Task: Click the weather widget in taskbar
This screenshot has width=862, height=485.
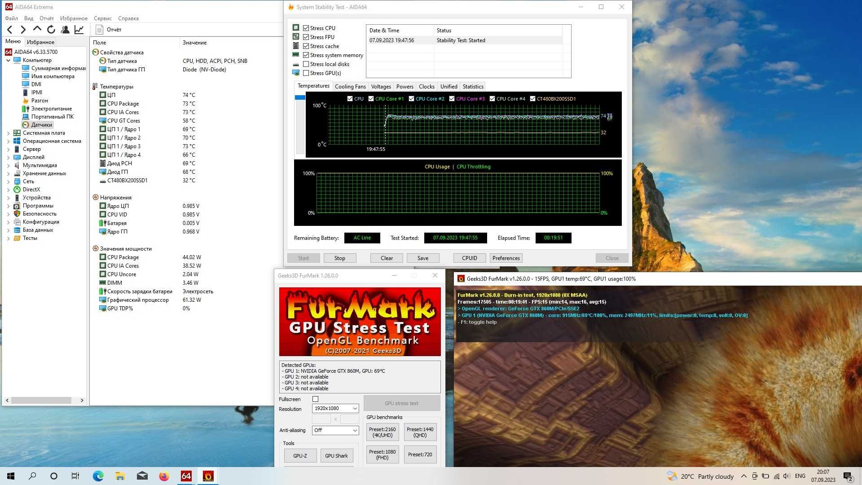Action: (x=700, y=476)
